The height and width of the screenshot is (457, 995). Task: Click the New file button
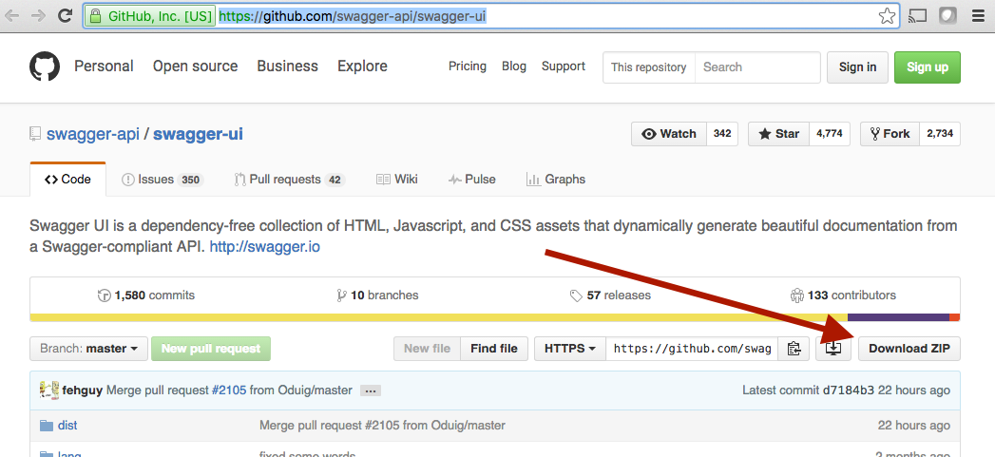click(427, 349)
